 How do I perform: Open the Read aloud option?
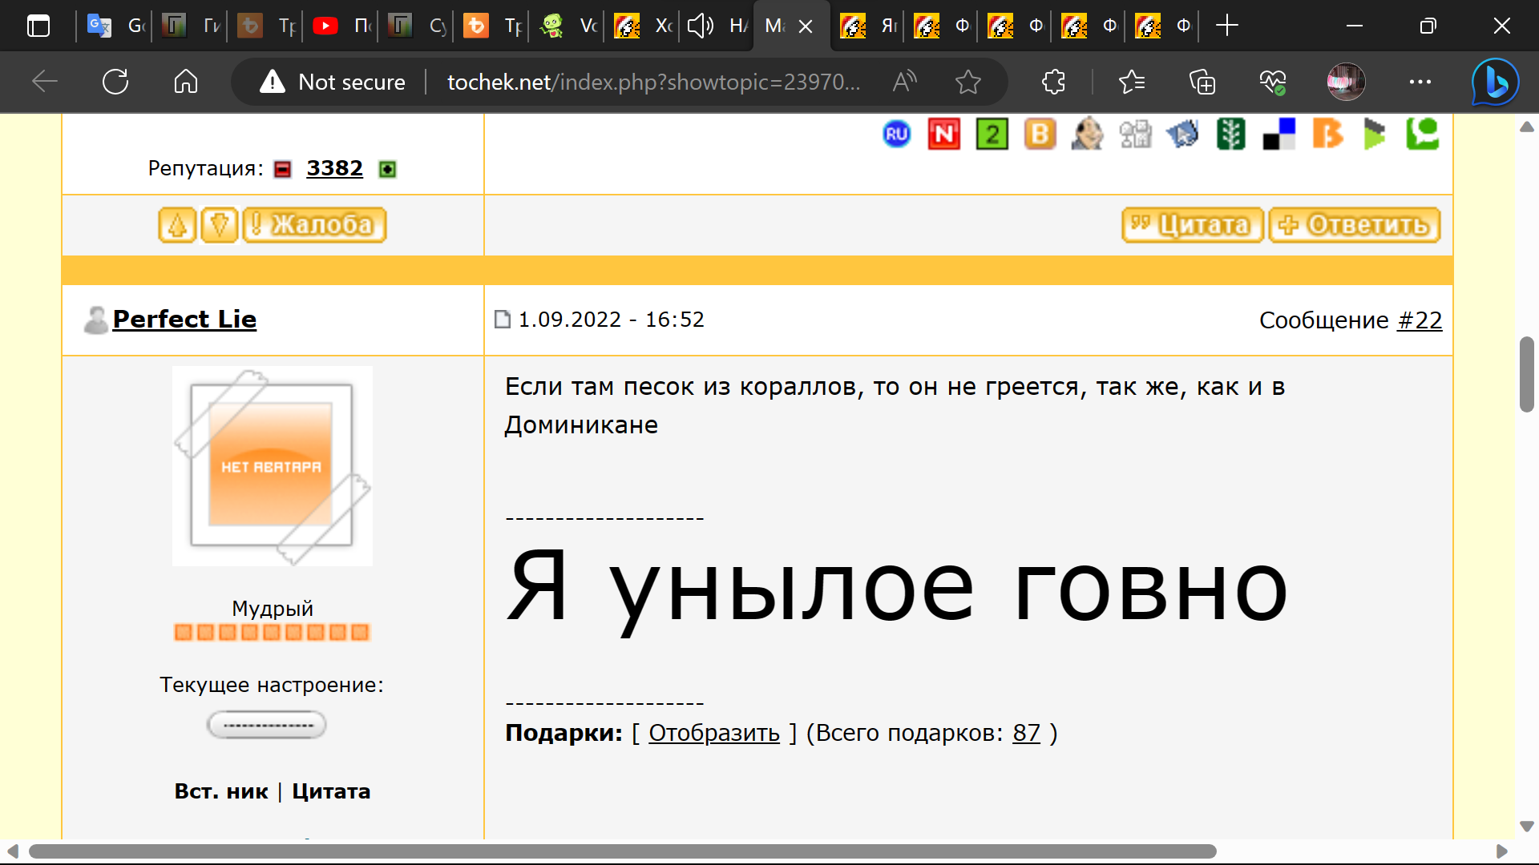[904, 82]
